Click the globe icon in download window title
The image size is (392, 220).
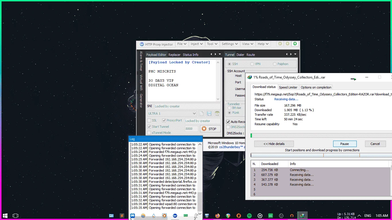click(x=250, y=77)
